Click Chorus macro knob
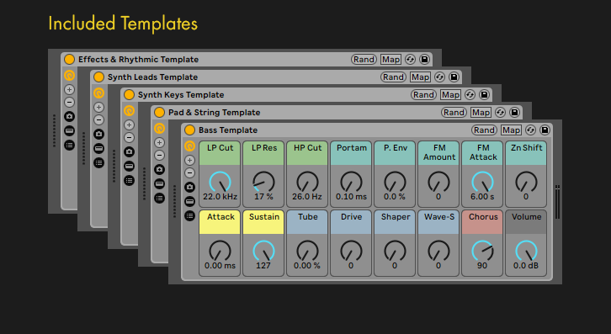This screenshot has width=611, height=334. click(482, 251)
